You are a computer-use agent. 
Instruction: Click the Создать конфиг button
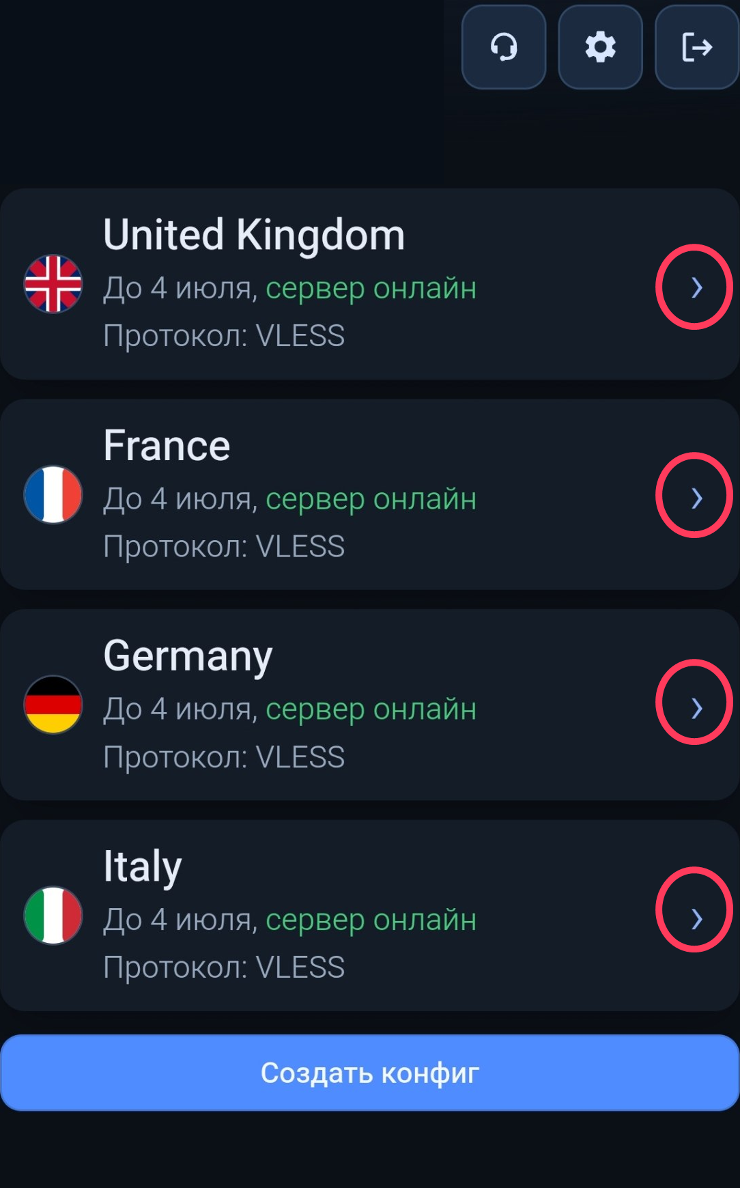(370, 1073)
